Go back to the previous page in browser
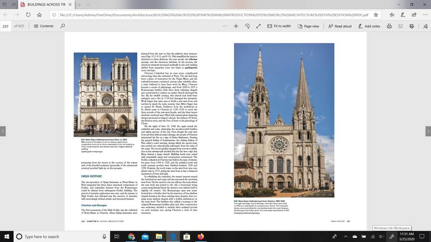The image size is (431, 242). click(x=6, y=15)
